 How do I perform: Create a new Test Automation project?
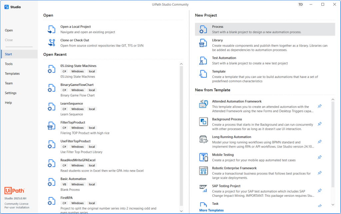pos(265,60)
